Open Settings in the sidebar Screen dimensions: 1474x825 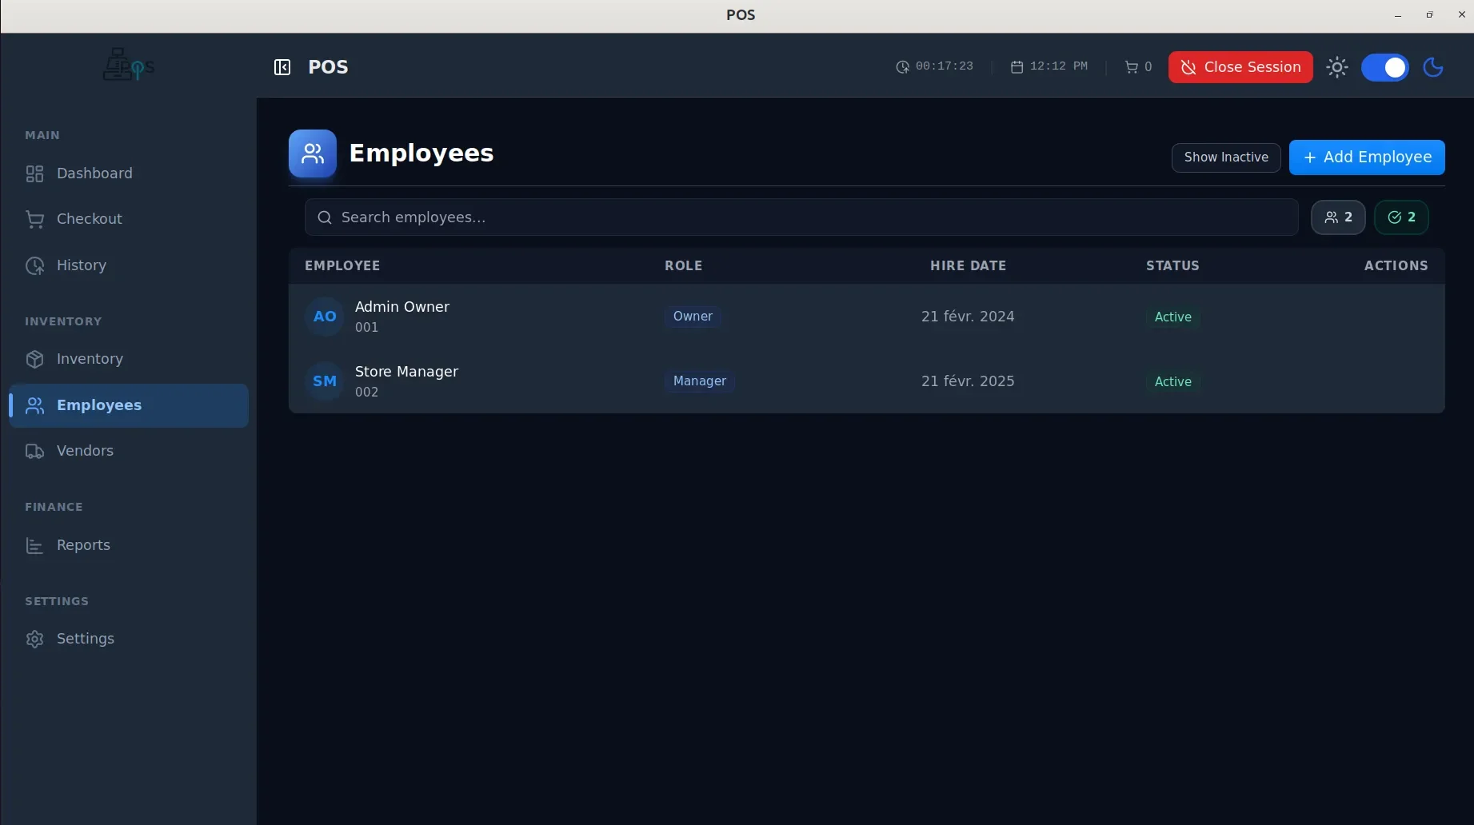tap(129, 639)
